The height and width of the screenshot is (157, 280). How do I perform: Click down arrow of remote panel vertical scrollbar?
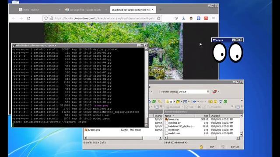click(x=241, y=135)
